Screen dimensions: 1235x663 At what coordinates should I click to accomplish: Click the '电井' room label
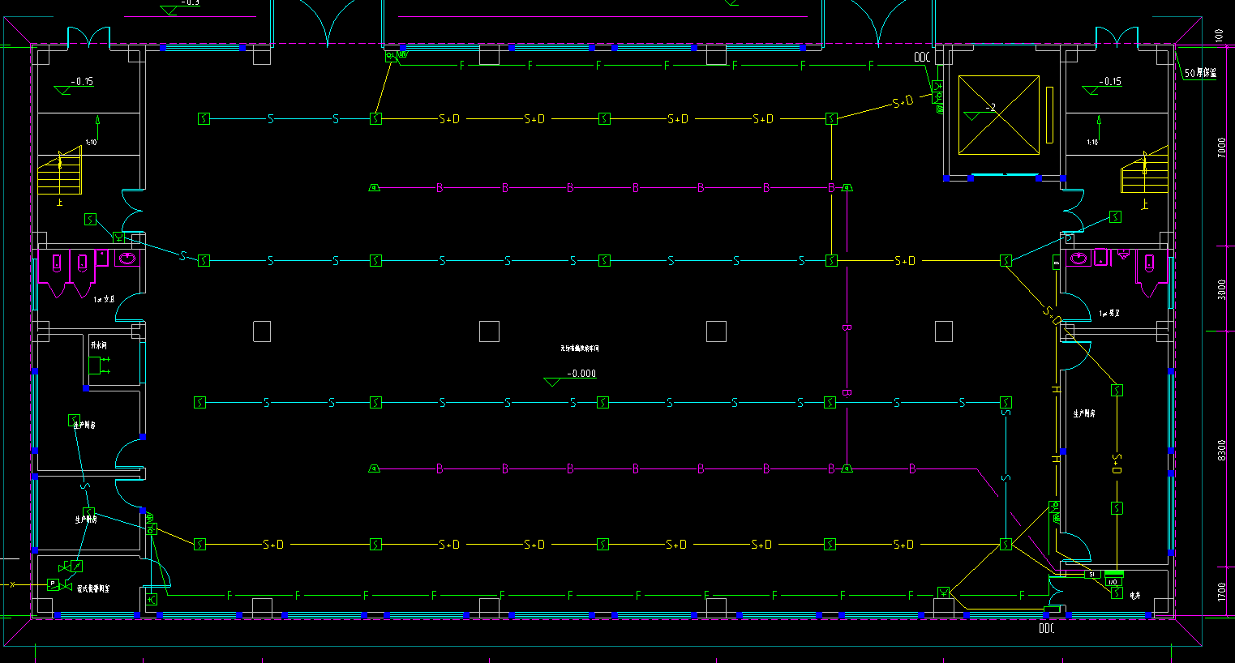tap(1134, 597)
